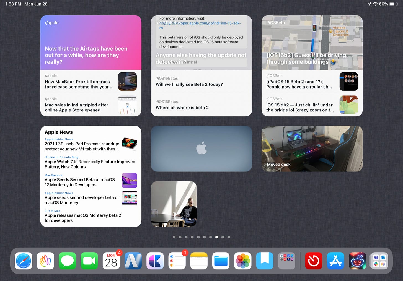
Task: Open the app folder in dock
Action: pos(287,261)
